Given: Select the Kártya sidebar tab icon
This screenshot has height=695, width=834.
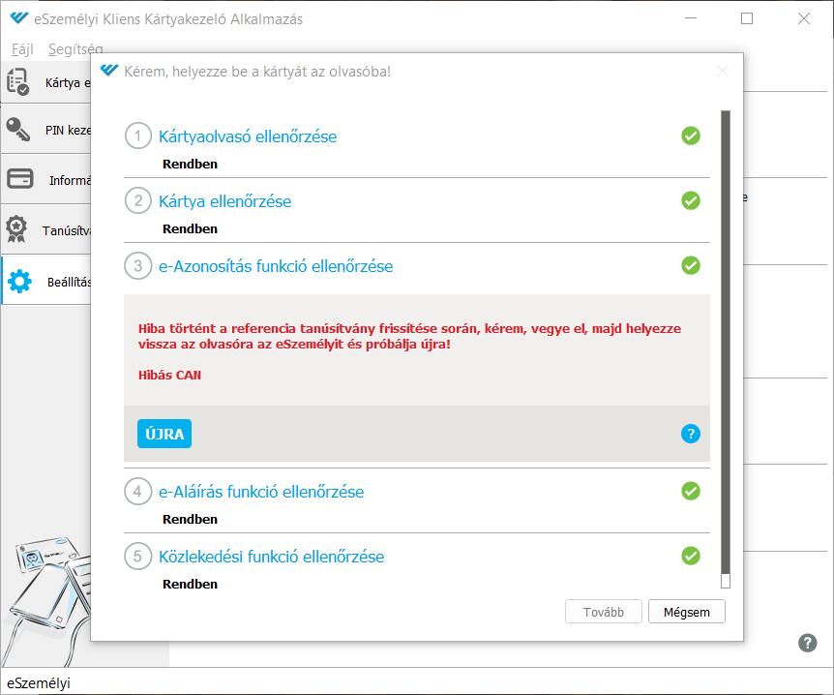Looking at the screenshot, I should [x=18, y=82].
